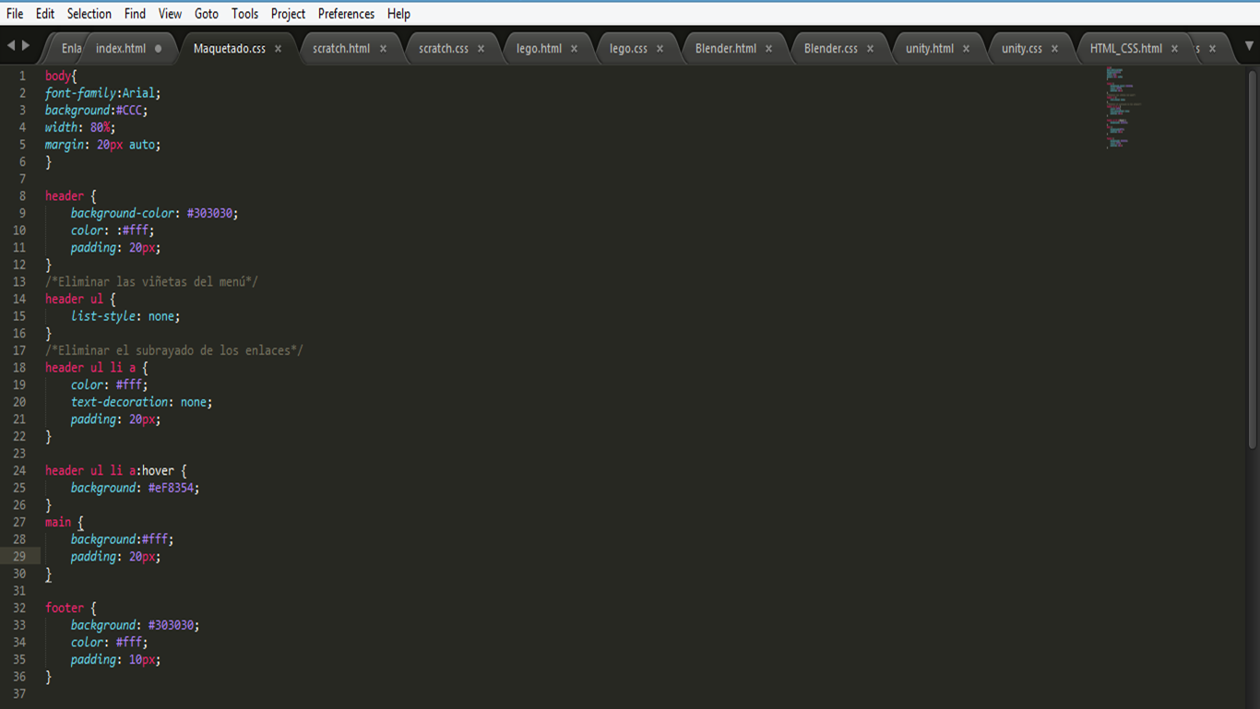This screenshot has width=1260, height=709.
Task: Expand the Selection menu
Action: tap(89, 14)
